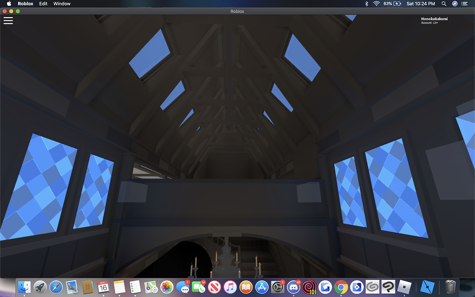The image size is (475, 297).
Task: Open Contacts brown book in Dock
Action: coord(88,287)
